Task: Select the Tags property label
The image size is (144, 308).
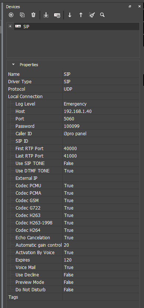Action: coord(13,297)
